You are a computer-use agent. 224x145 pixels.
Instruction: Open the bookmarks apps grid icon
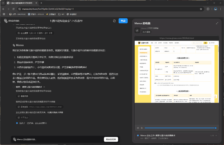pyautogui.click(x=4, y=14)
